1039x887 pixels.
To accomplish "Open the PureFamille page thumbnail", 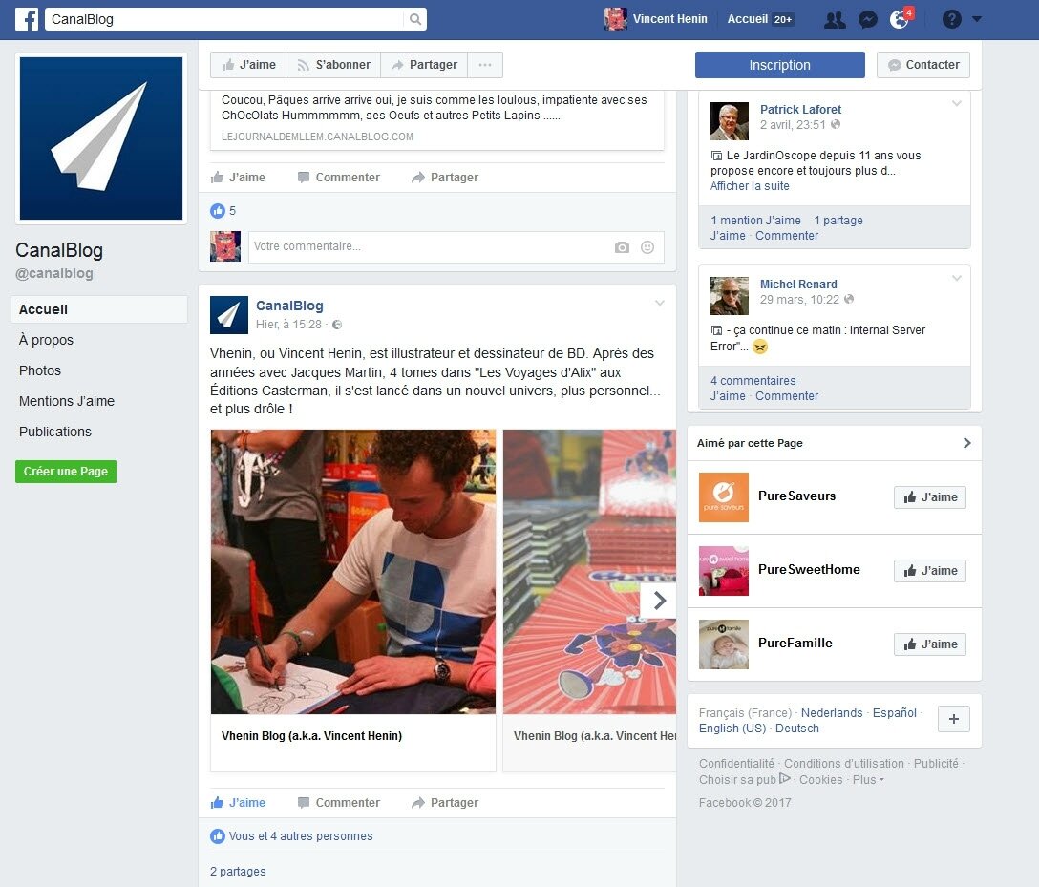I will (724, 644).
